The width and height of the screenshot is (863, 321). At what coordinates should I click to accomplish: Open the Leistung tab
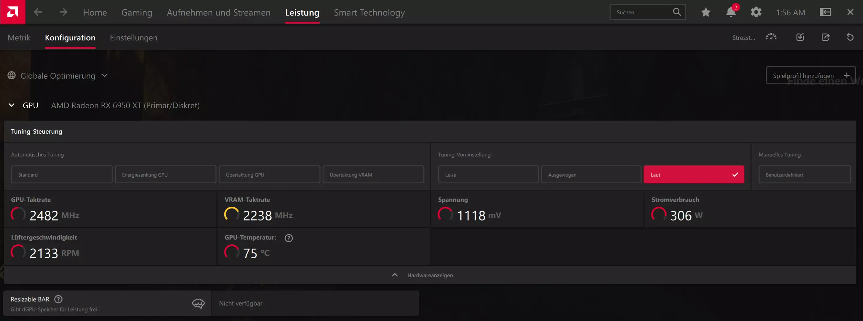pyautogui.click(x=302, y=12)
